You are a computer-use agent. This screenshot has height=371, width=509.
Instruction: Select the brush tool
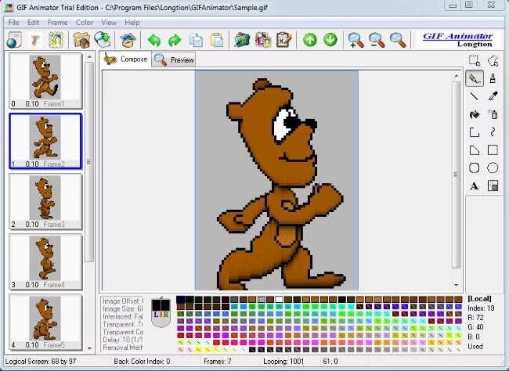493,78
